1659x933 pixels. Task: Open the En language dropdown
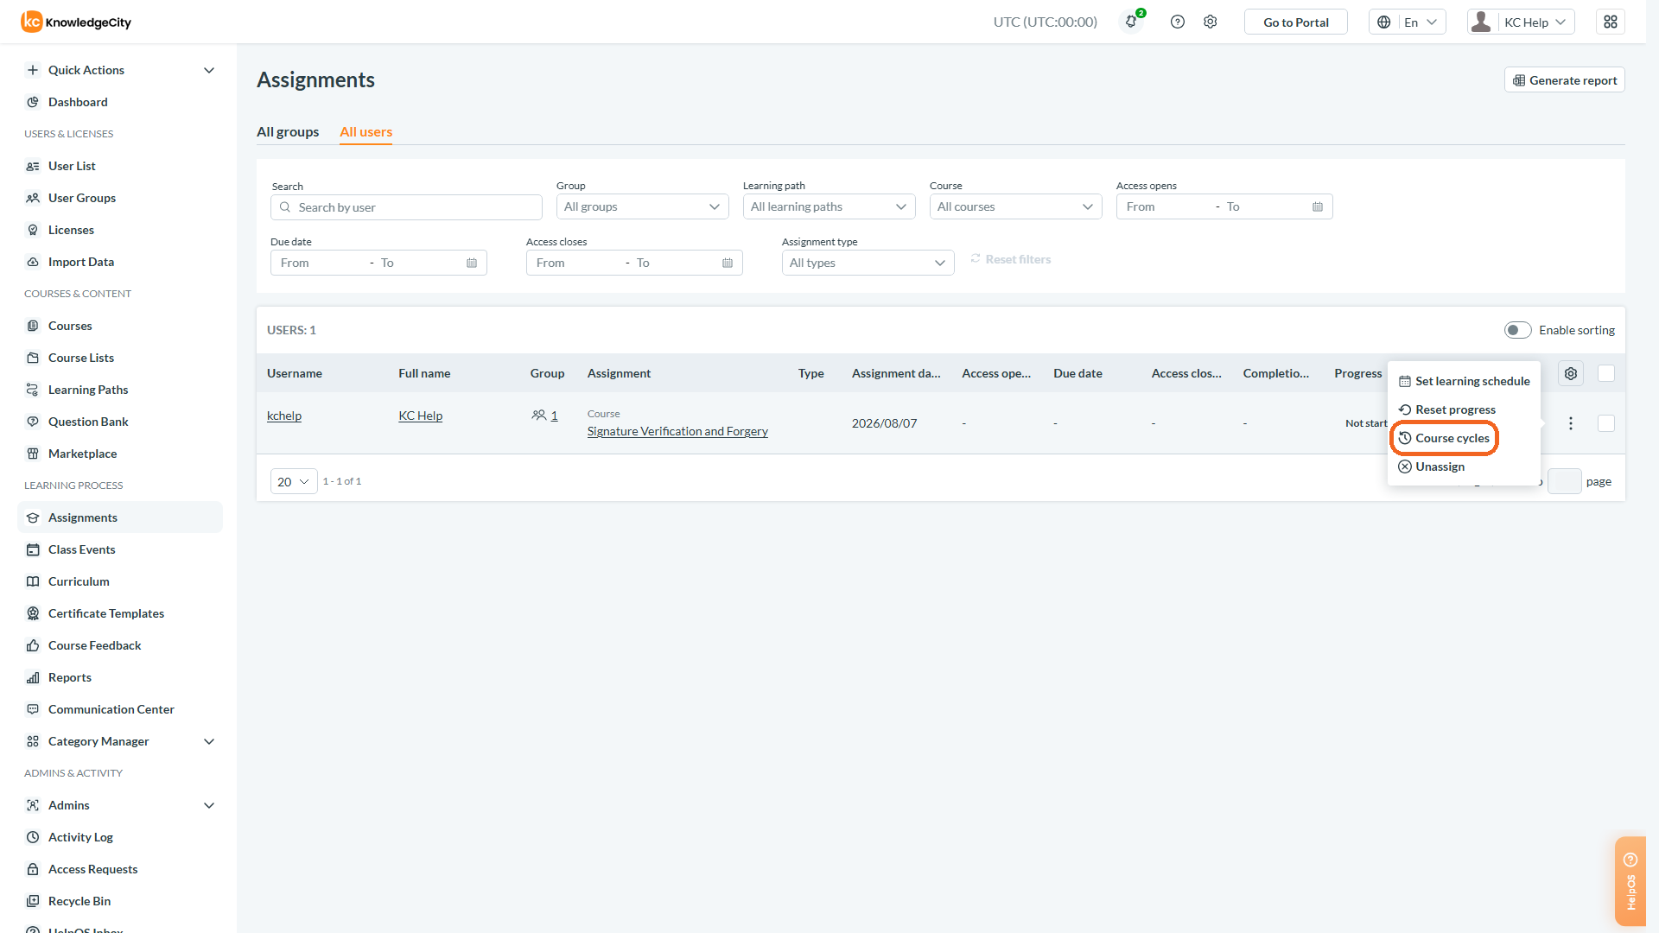1407,22
